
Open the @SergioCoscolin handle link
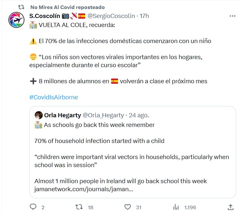coord(111,16)
